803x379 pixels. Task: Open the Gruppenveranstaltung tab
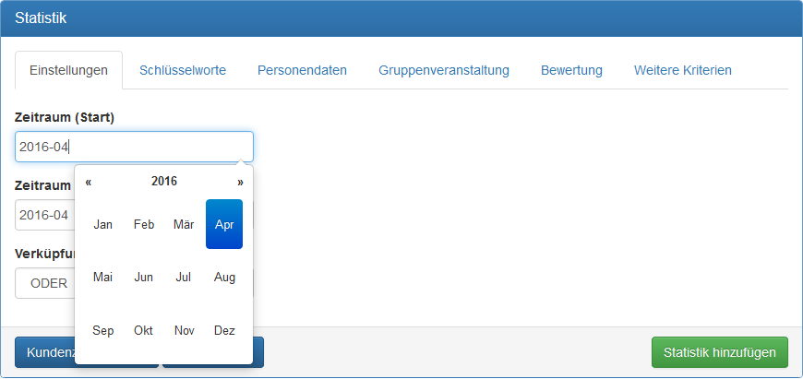click(444, 70)
